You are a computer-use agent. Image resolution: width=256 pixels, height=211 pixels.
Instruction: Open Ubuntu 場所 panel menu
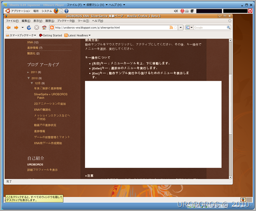[36, 11]
